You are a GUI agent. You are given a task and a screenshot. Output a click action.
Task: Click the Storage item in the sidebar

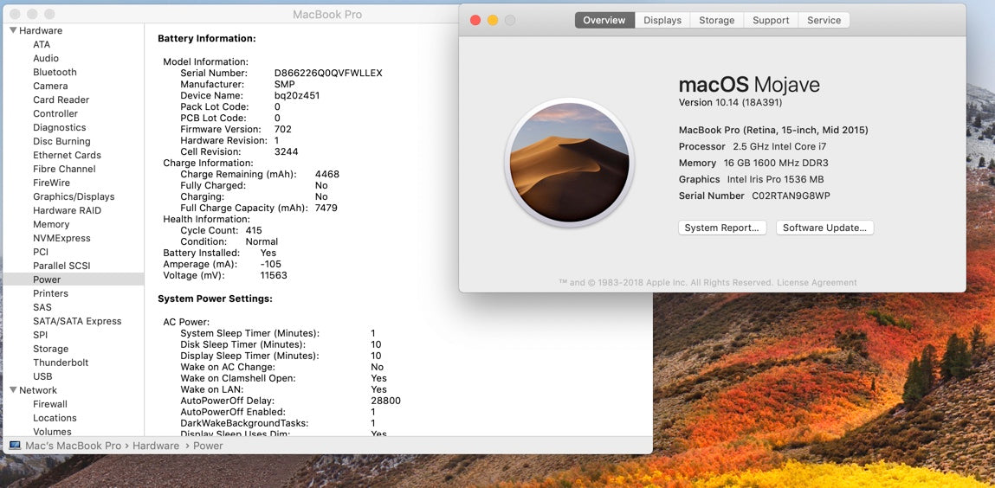[50, 349]
